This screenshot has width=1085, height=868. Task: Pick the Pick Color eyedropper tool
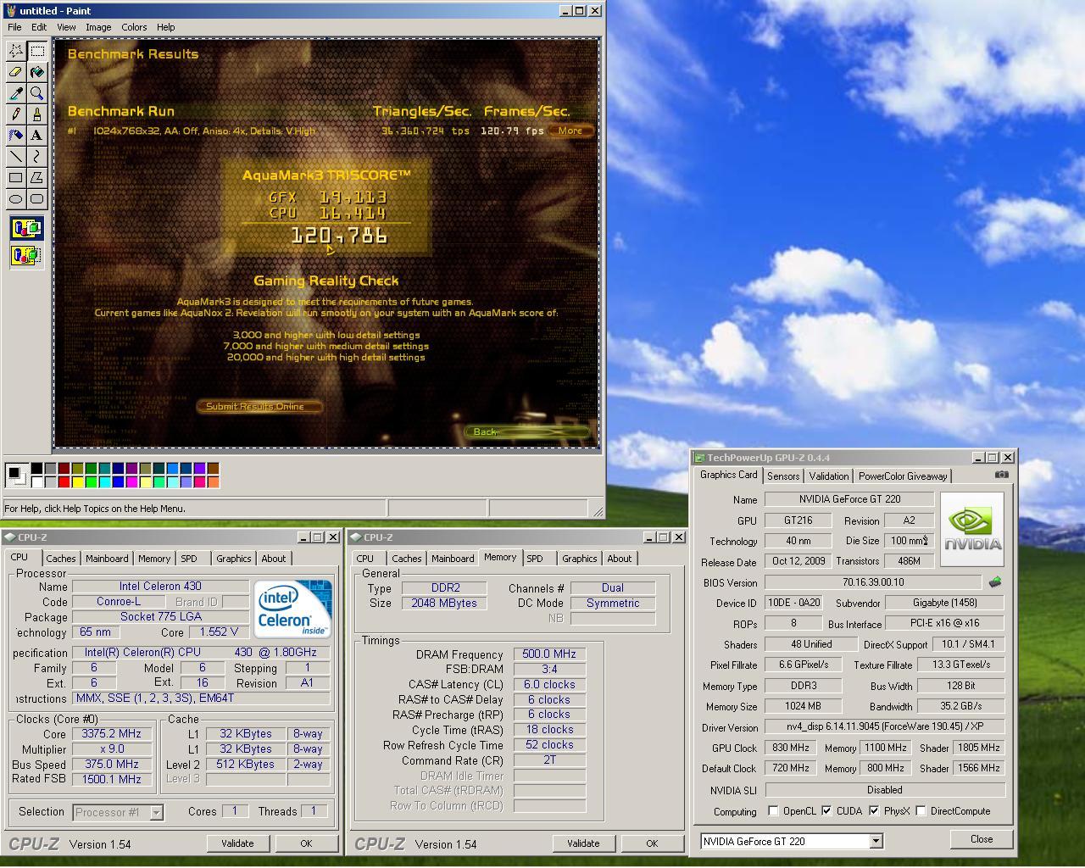(15, 93)
